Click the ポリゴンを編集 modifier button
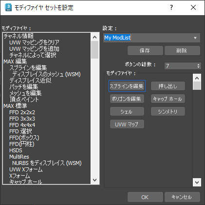Screen dimensions: 205x205 pyautogui.click(x=127, y=99)
